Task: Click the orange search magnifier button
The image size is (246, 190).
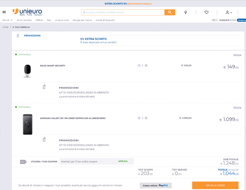Action: [169, 12]
